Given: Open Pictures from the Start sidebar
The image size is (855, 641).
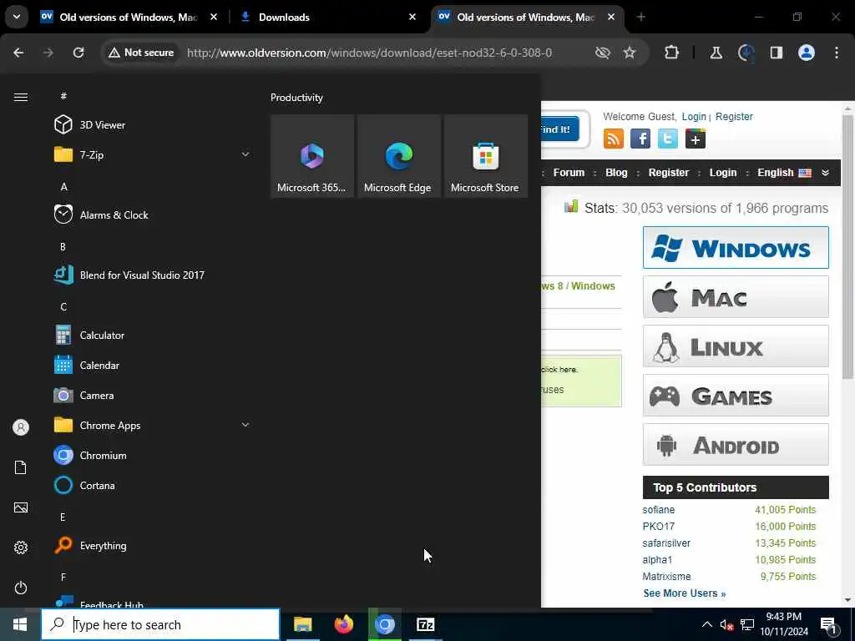Looking at the screenshot, I should click(x=21, y=507).
